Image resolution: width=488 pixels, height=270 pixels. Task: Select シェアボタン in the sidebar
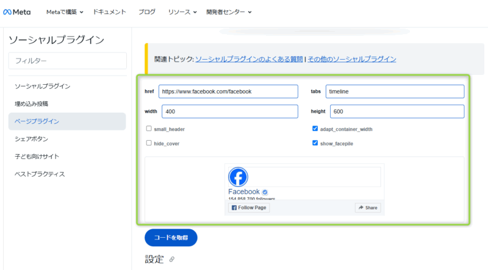click(32, 139)
